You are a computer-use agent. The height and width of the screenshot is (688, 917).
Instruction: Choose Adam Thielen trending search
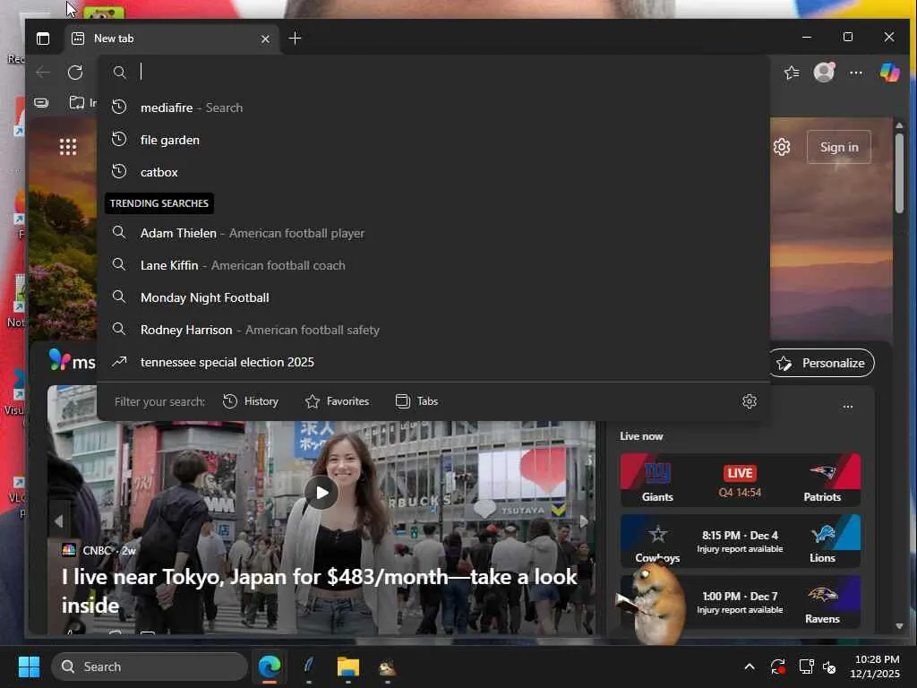[x=433, y=233]
